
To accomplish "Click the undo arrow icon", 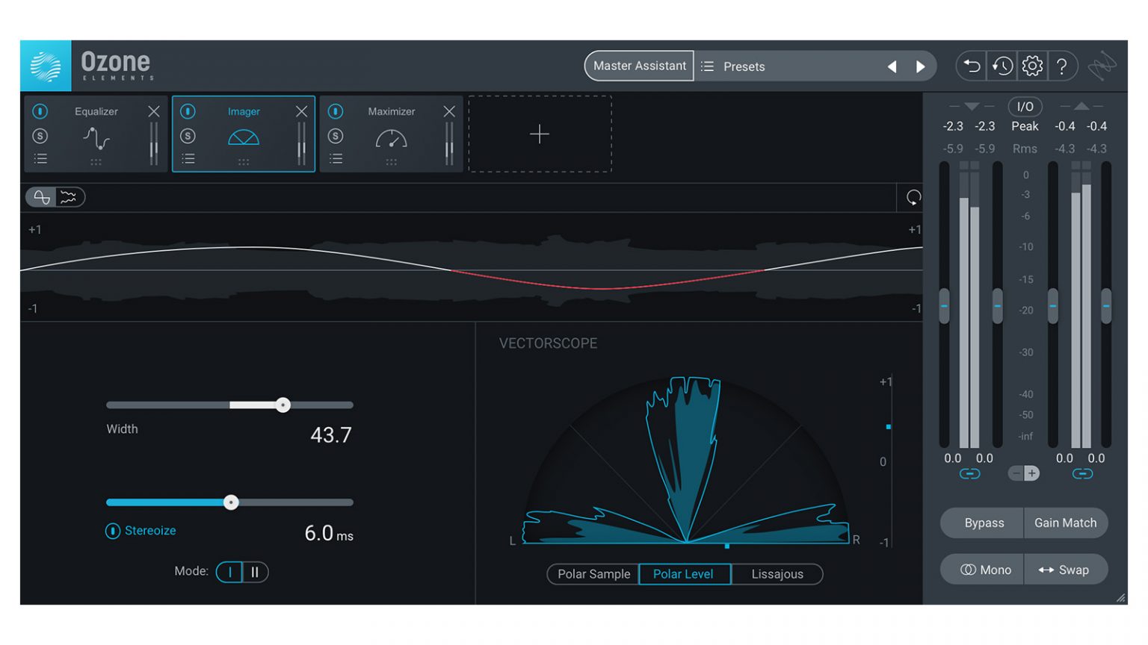I will 971,66.
